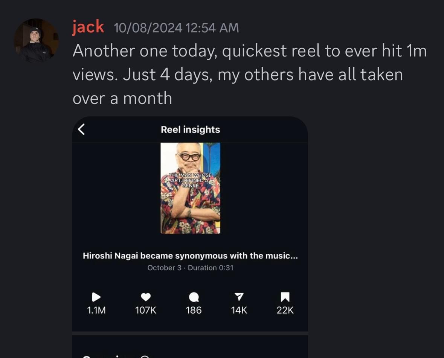Screen dimensions: 444x358
Task: Click the 14K shares count
Action: tap(239, 310)
